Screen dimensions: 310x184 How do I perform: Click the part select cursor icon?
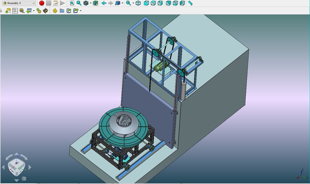(x=8, y=11)
